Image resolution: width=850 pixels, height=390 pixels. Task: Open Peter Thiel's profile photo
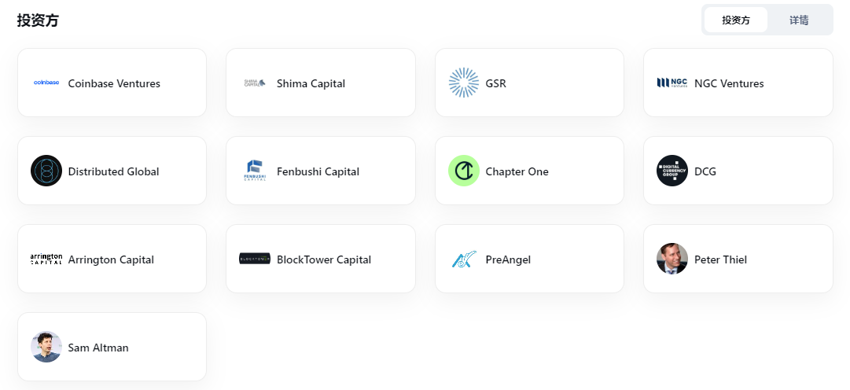coord(672,259)
